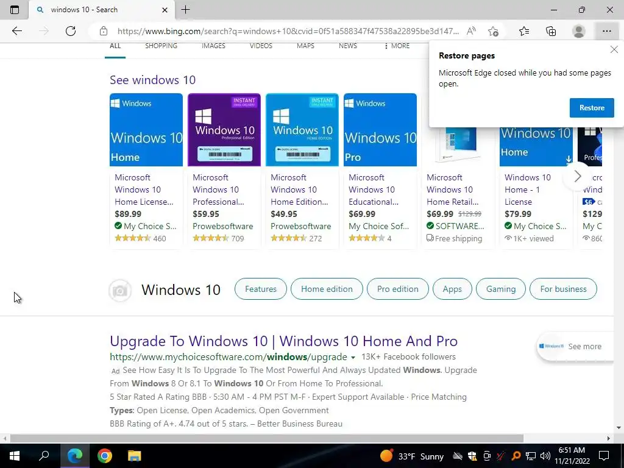Screen dimensions: 624x468
Task: Open Windows 10 Home $89.99 product image
Action: point(146,130)
